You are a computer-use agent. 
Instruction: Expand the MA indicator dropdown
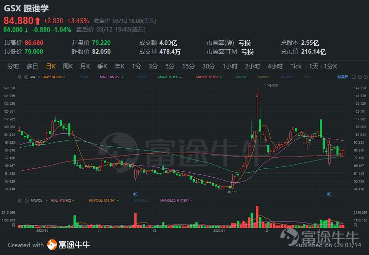(x=39, y=77)
